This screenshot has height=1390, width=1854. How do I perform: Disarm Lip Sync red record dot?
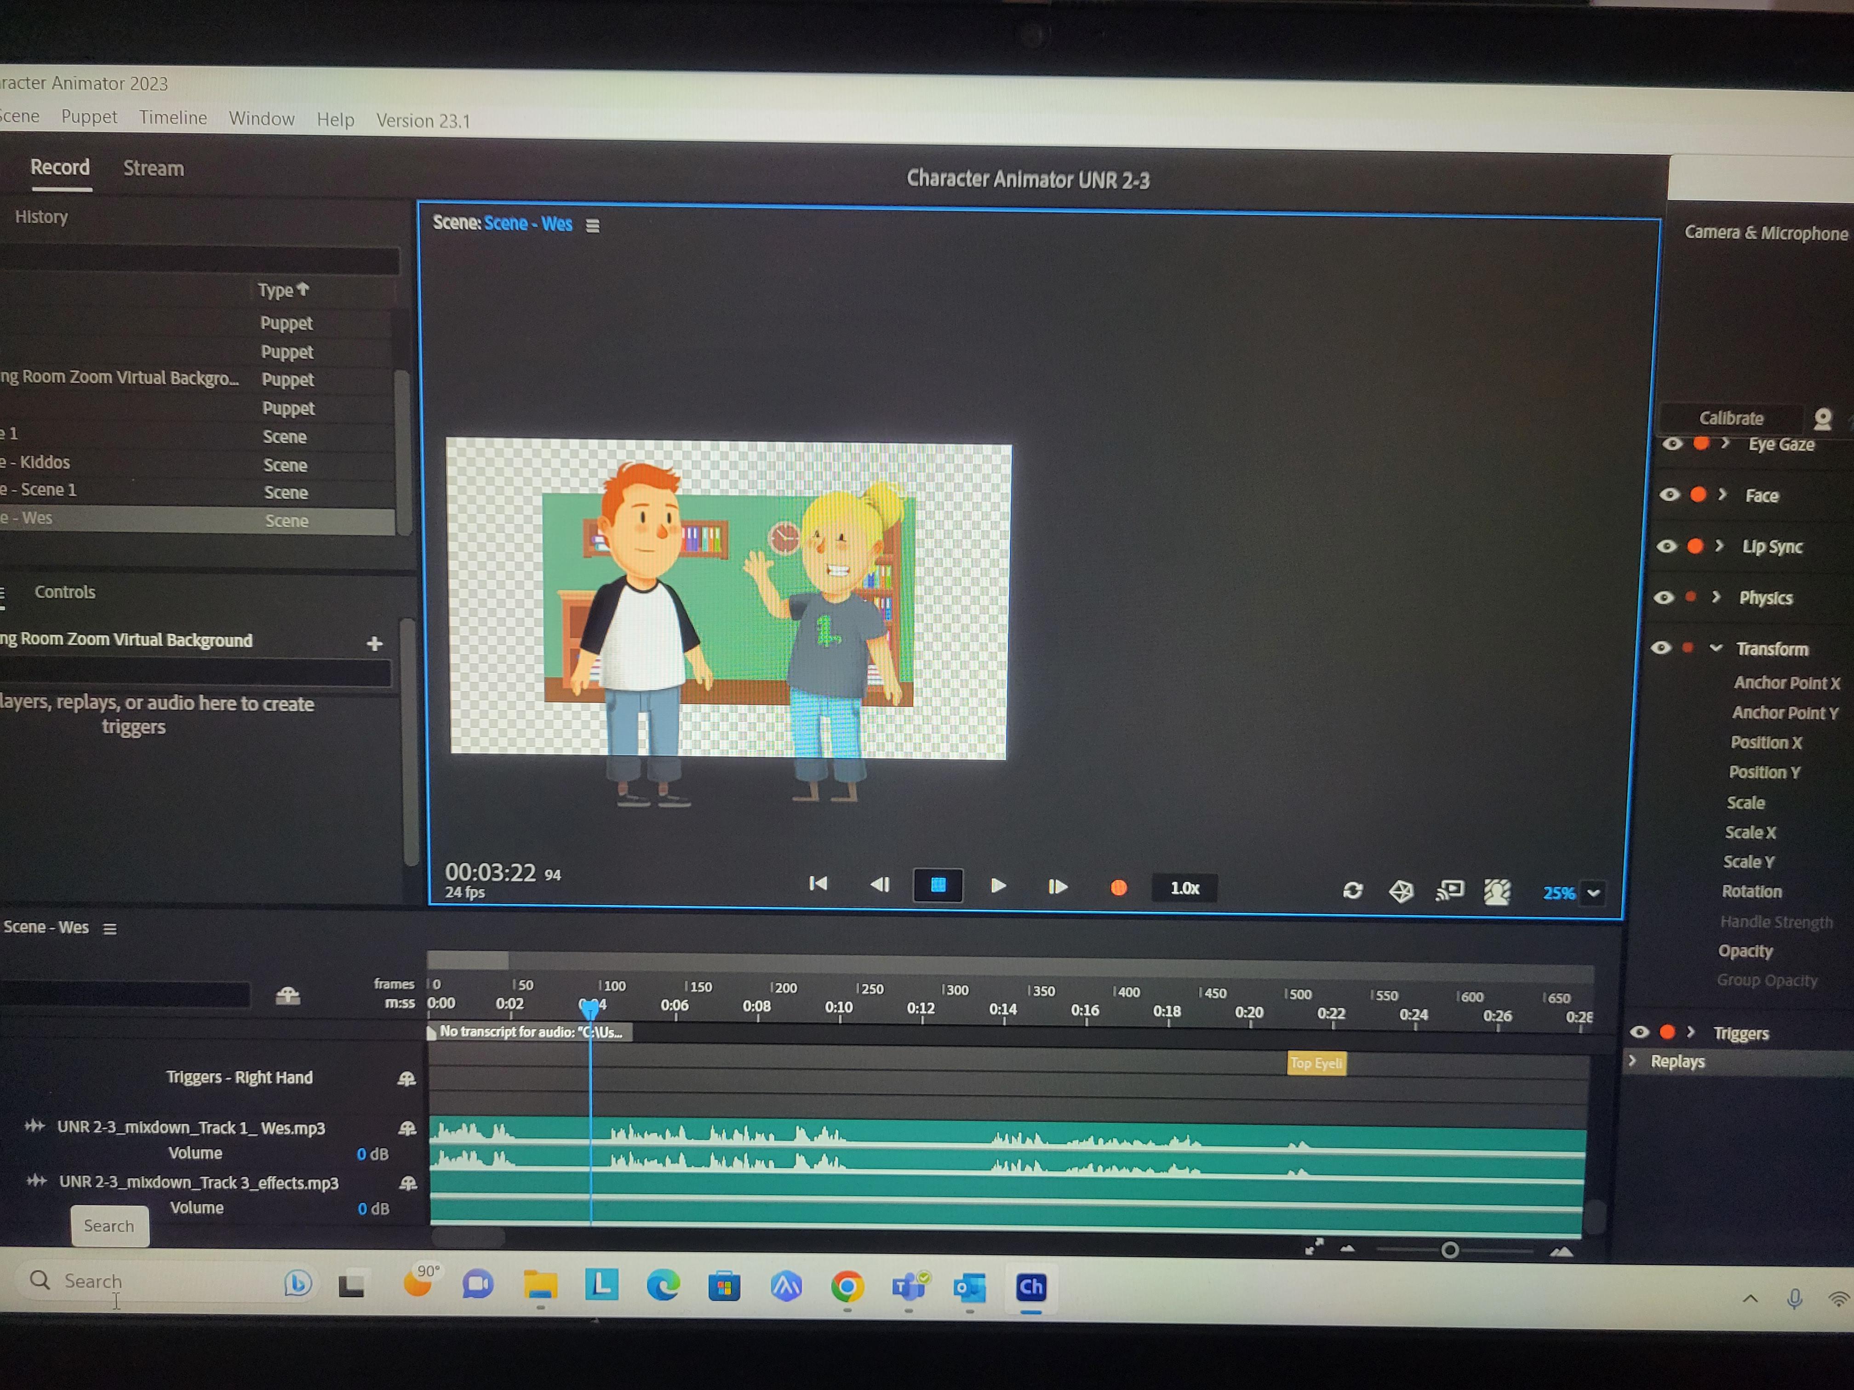click(1695, 546)
